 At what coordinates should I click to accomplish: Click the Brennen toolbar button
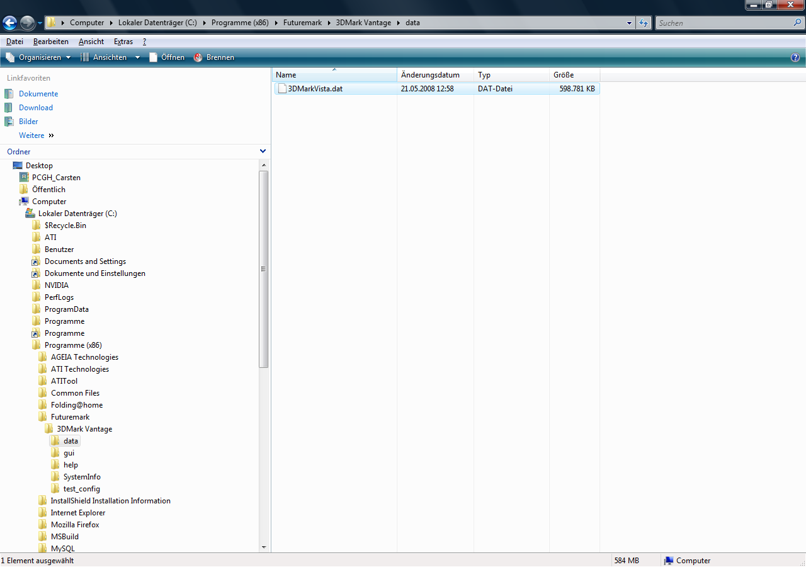pyautogui.click(x=214, y=57)
